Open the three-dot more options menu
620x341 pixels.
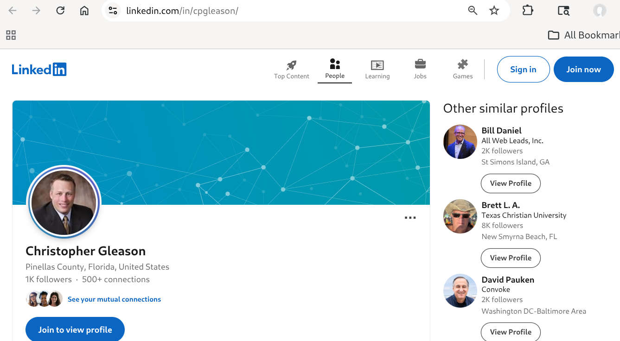click(x=410, y=218)
